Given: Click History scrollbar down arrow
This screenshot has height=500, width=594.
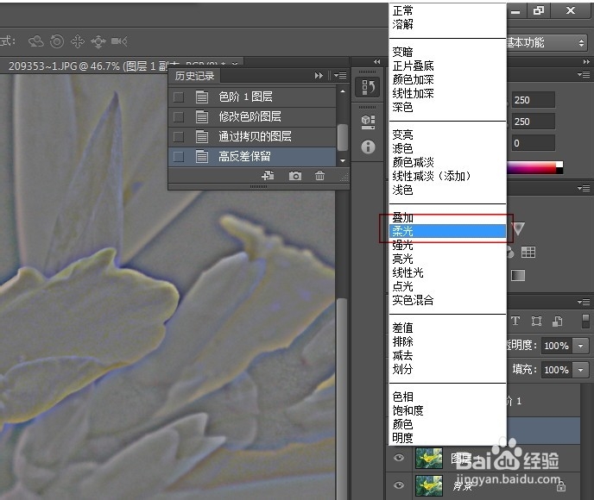Looking at the screenshot, I should tap(343, 160).
